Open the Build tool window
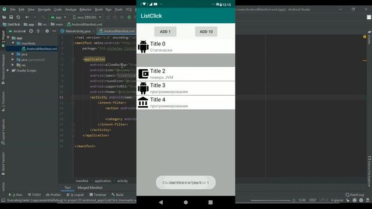The height and width of the screenshot is (209, 372). click(117, 194)
